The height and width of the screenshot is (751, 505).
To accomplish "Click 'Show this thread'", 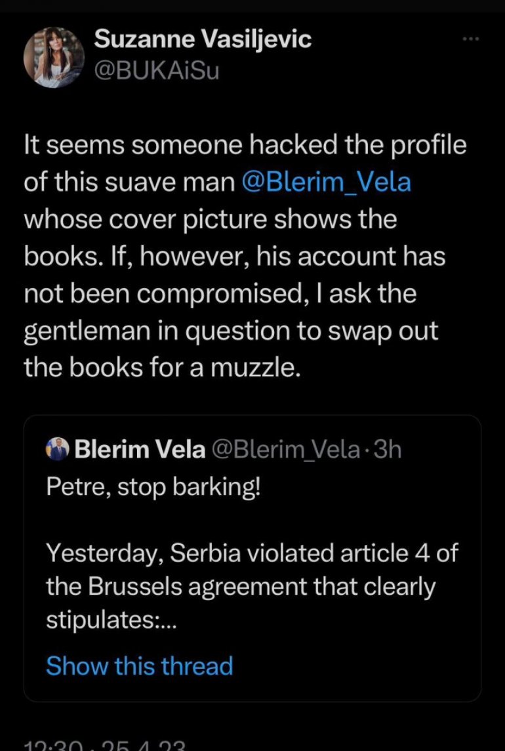I will tap(140, 666).
